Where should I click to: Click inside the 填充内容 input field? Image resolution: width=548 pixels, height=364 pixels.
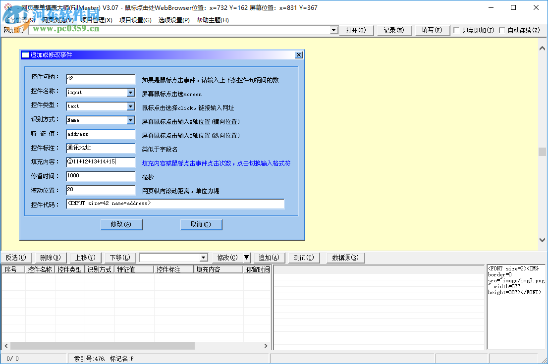[x=100, y=162]
